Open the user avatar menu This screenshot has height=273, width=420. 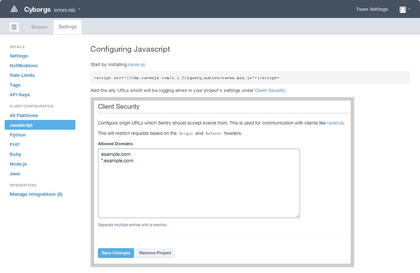[402, 10]
